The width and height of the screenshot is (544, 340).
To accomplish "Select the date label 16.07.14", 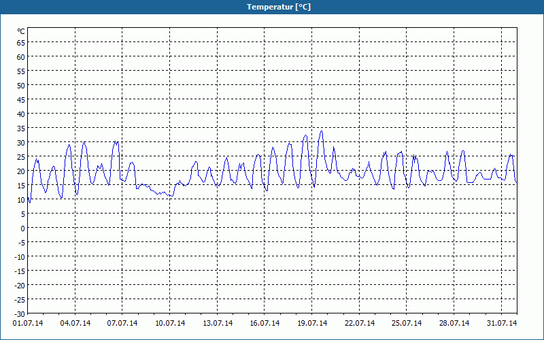I will click(265, 323).
